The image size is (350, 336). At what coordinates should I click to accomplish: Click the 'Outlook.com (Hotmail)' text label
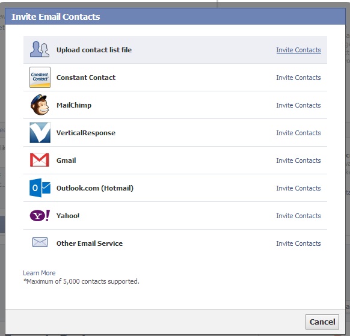coord(95,188)
